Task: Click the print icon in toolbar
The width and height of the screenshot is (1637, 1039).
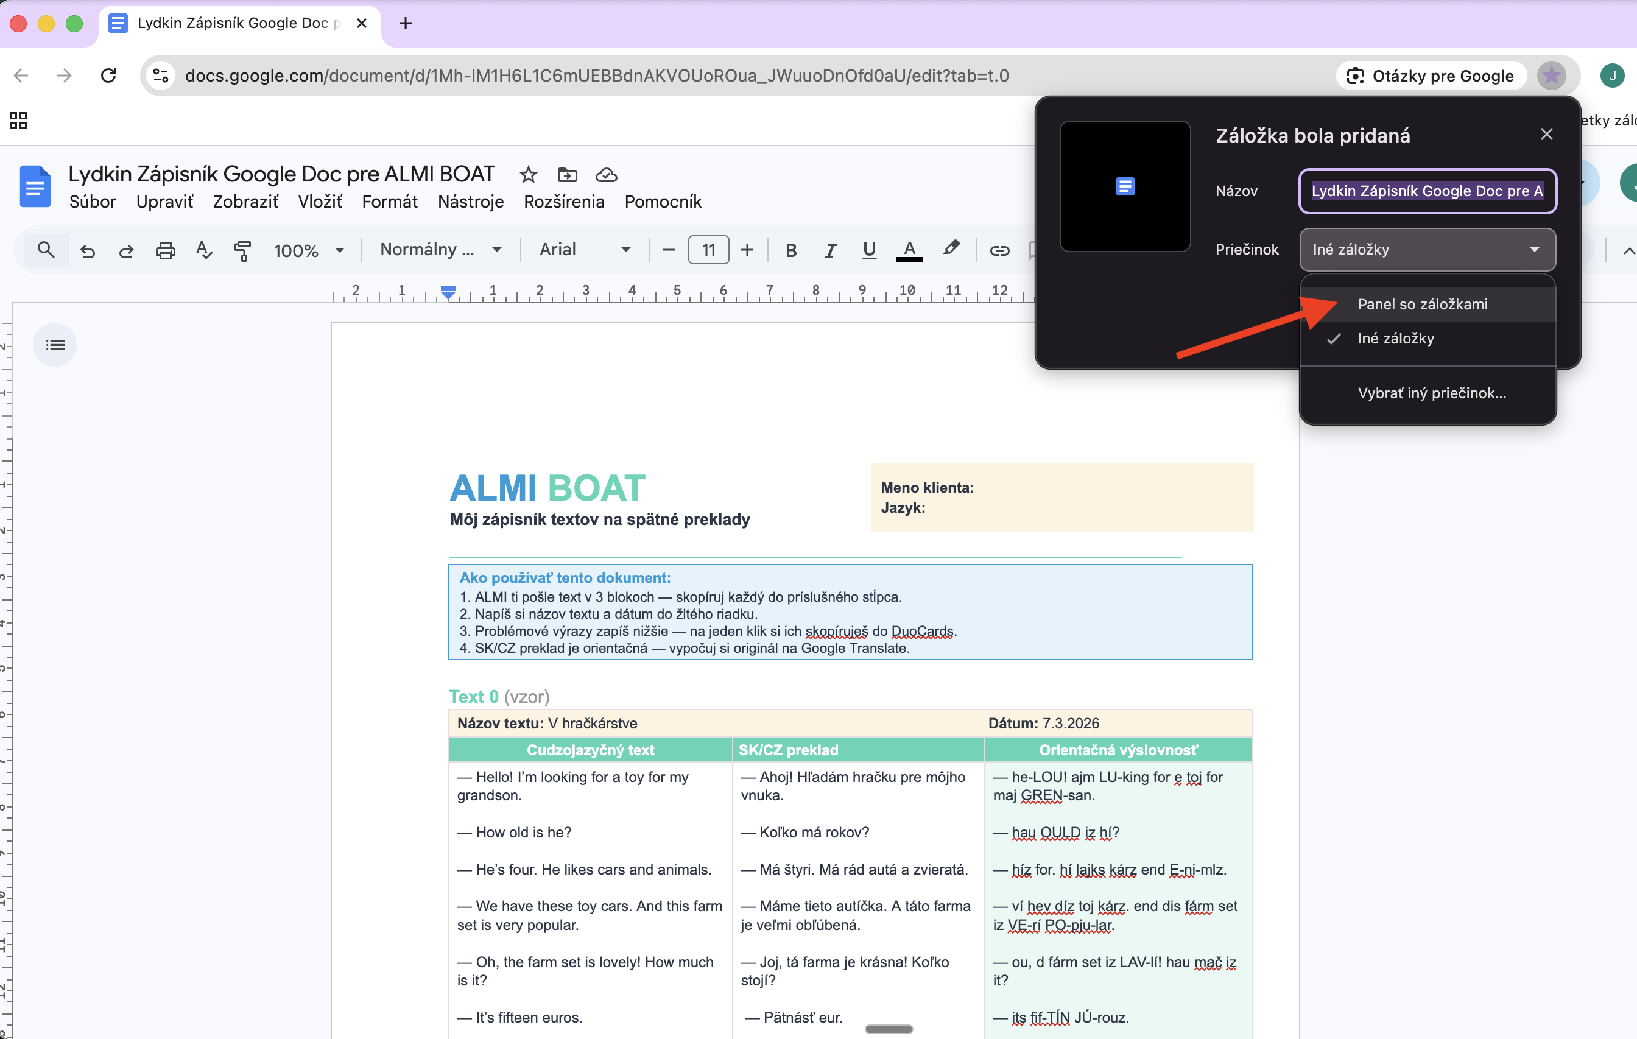Action: pos(165,250)
